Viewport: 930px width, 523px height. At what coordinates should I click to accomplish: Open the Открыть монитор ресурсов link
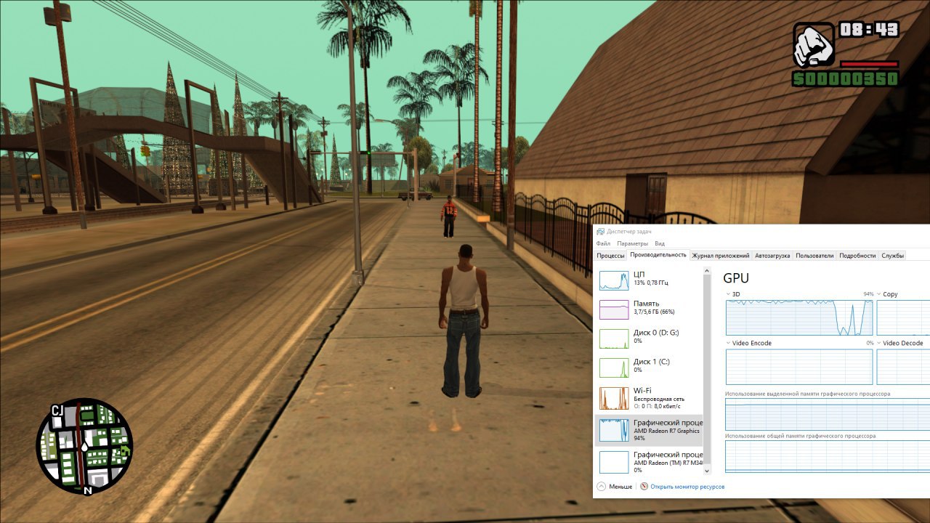point(687,487)
